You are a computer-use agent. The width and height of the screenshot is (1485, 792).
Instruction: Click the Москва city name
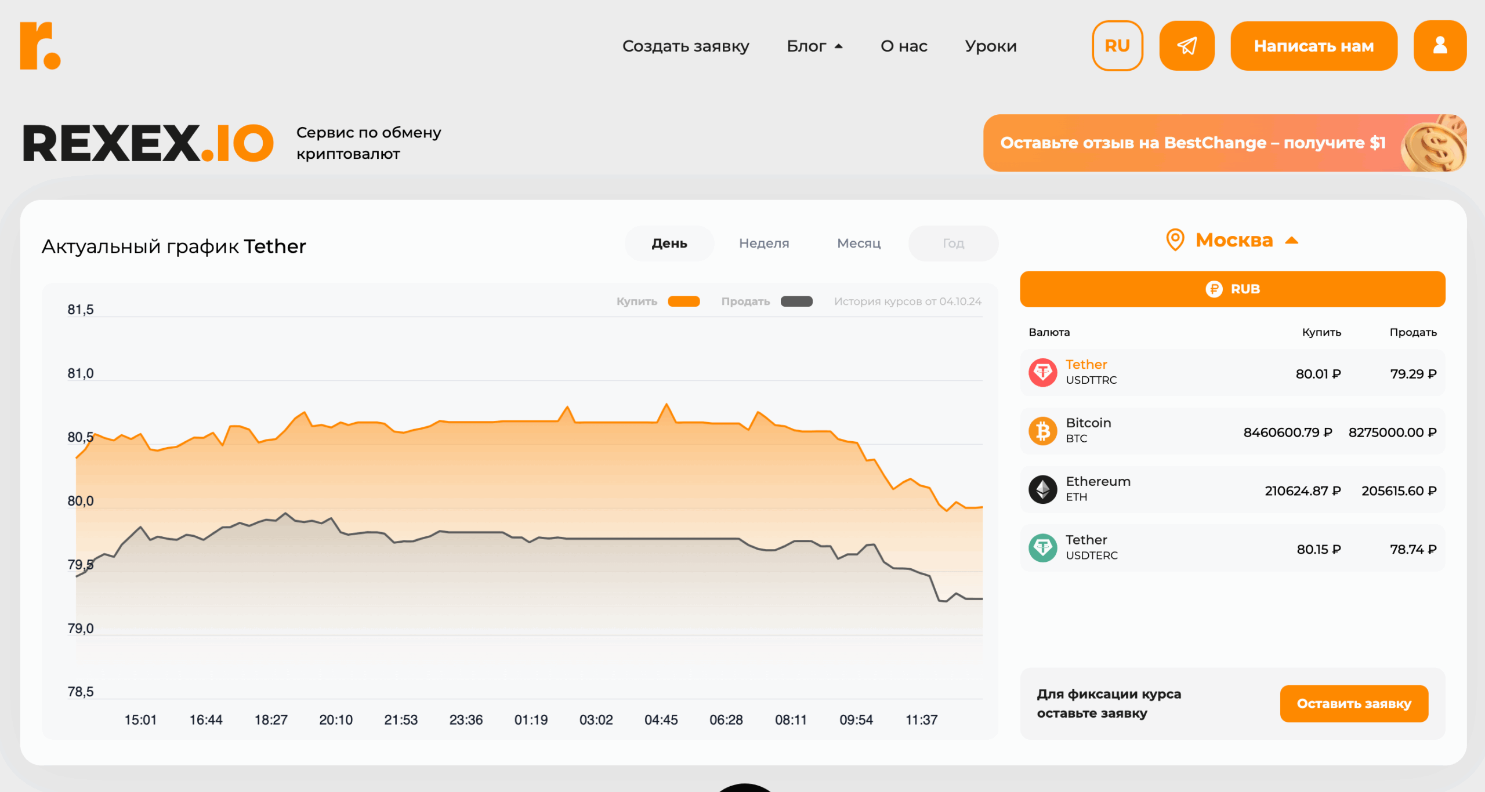point(1234,240)
